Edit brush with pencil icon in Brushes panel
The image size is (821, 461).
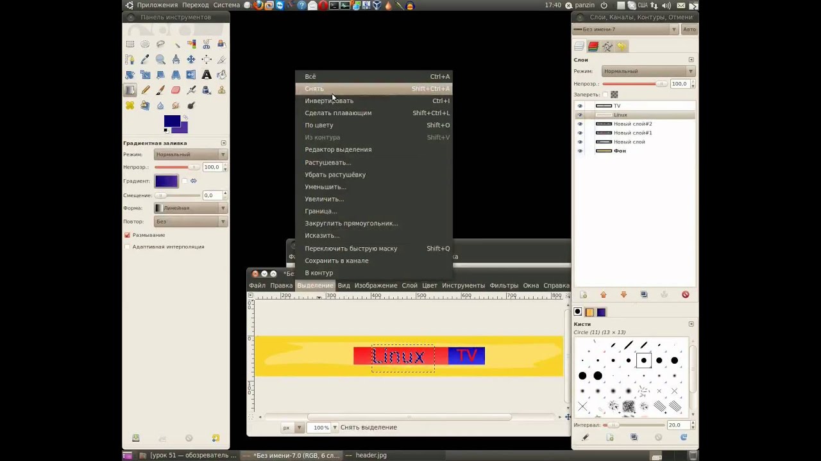click(x=585, y=437)
